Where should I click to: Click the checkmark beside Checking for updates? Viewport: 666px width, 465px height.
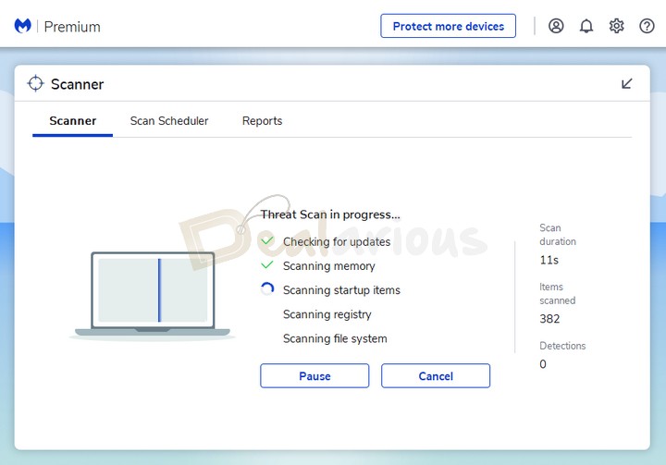tap(267, 241)
